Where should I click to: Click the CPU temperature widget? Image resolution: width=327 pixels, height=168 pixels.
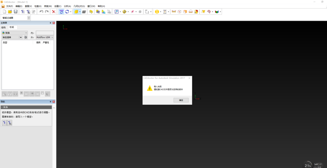[x=318, y=166]
